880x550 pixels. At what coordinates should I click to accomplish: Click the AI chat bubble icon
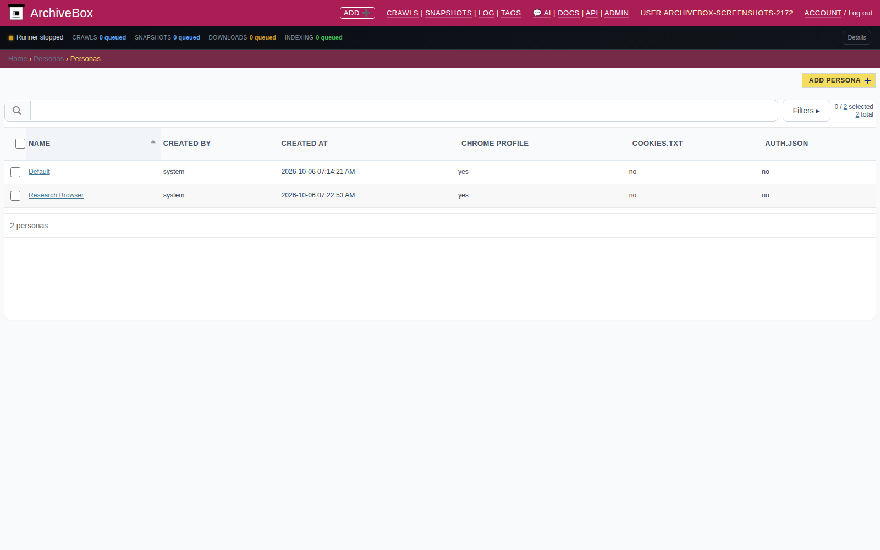coord(537,13)
